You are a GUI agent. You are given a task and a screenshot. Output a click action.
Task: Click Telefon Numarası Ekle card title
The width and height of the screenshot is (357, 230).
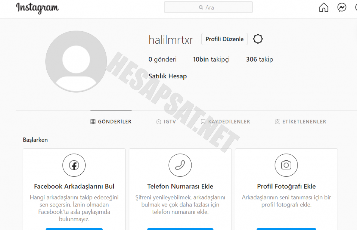click(x=180, y=187)
